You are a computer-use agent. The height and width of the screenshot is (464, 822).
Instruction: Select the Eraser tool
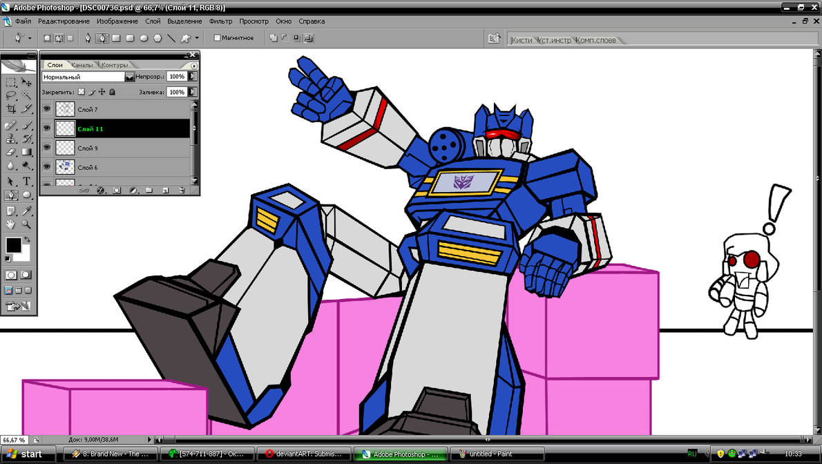(x=10, y=152)
